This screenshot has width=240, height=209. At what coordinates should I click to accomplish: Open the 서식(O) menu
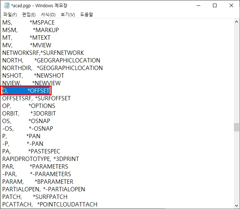click(48, 14)
